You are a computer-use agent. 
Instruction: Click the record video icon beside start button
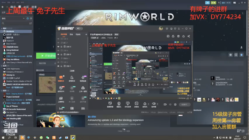[x=165, y=105]
